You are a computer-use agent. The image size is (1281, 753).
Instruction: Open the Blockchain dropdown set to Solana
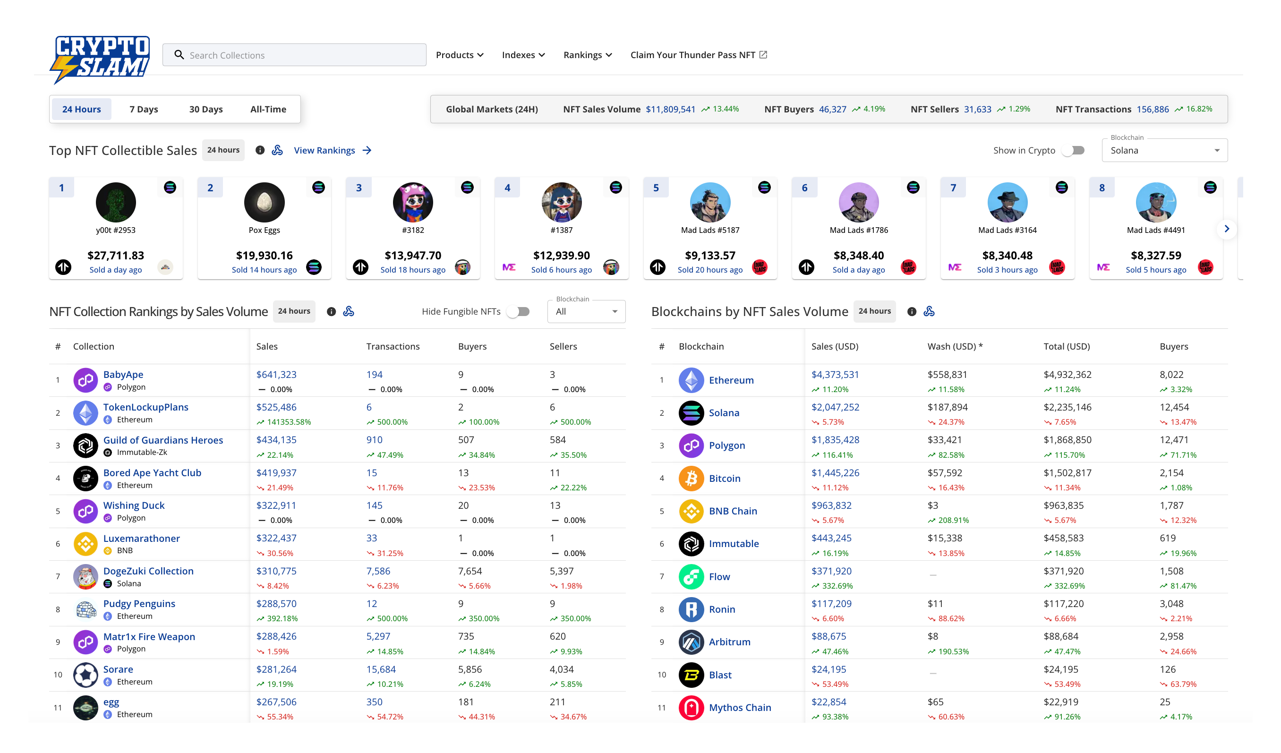coord(1164,150)
